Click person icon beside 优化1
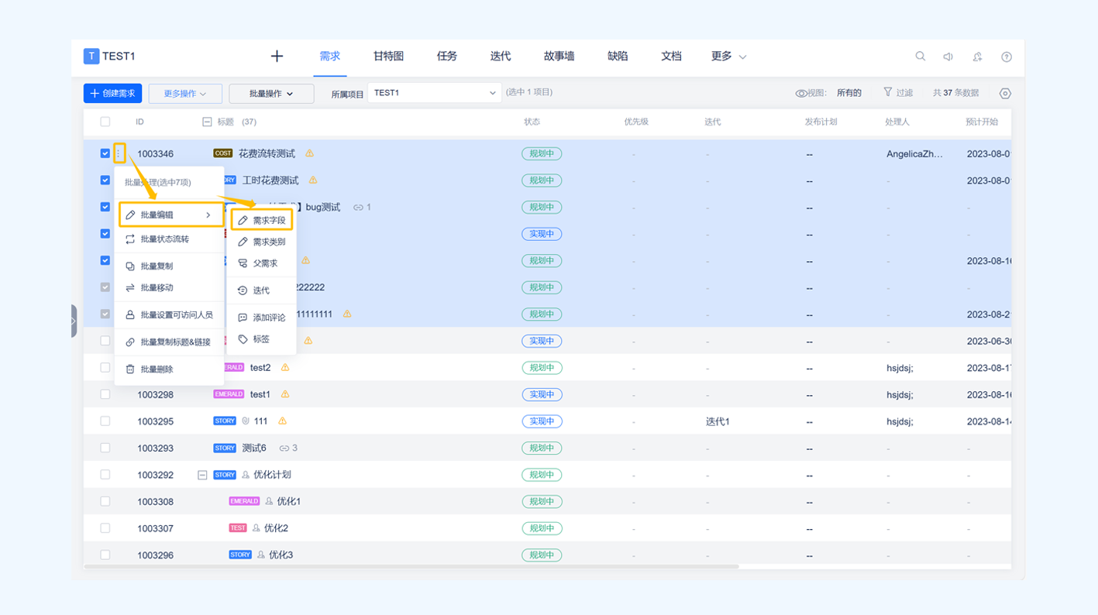 [x=269, y=501]
